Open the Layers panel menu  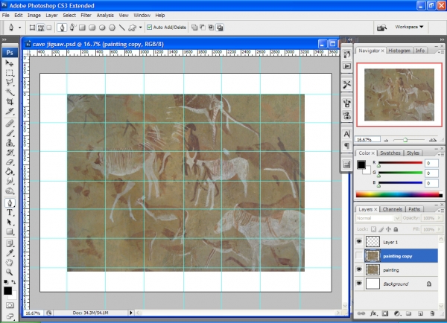coord(441,210)
